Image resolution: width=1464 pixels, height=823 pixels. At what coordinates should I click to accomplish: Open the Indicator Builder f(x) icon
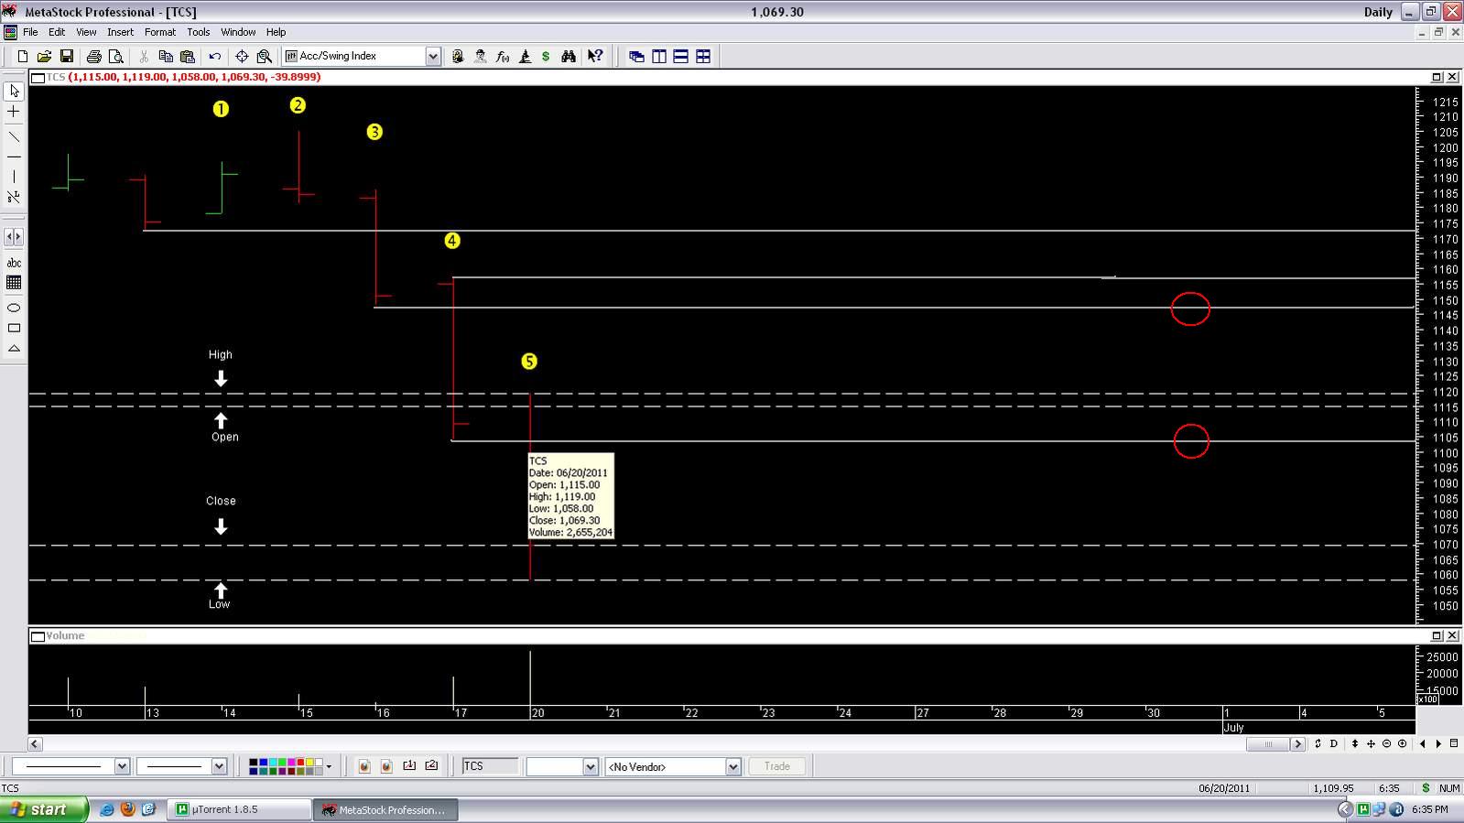coord(503,57)
